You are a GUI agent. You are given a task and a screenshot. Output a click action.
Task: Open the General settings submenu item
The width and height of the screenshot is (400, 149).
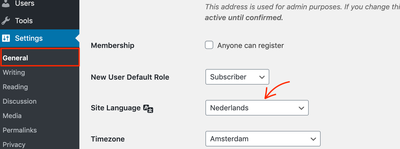pos(16,58)
